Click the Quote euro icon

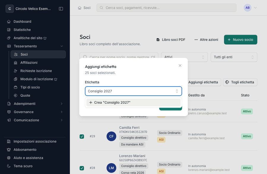[x=15, y=95]
